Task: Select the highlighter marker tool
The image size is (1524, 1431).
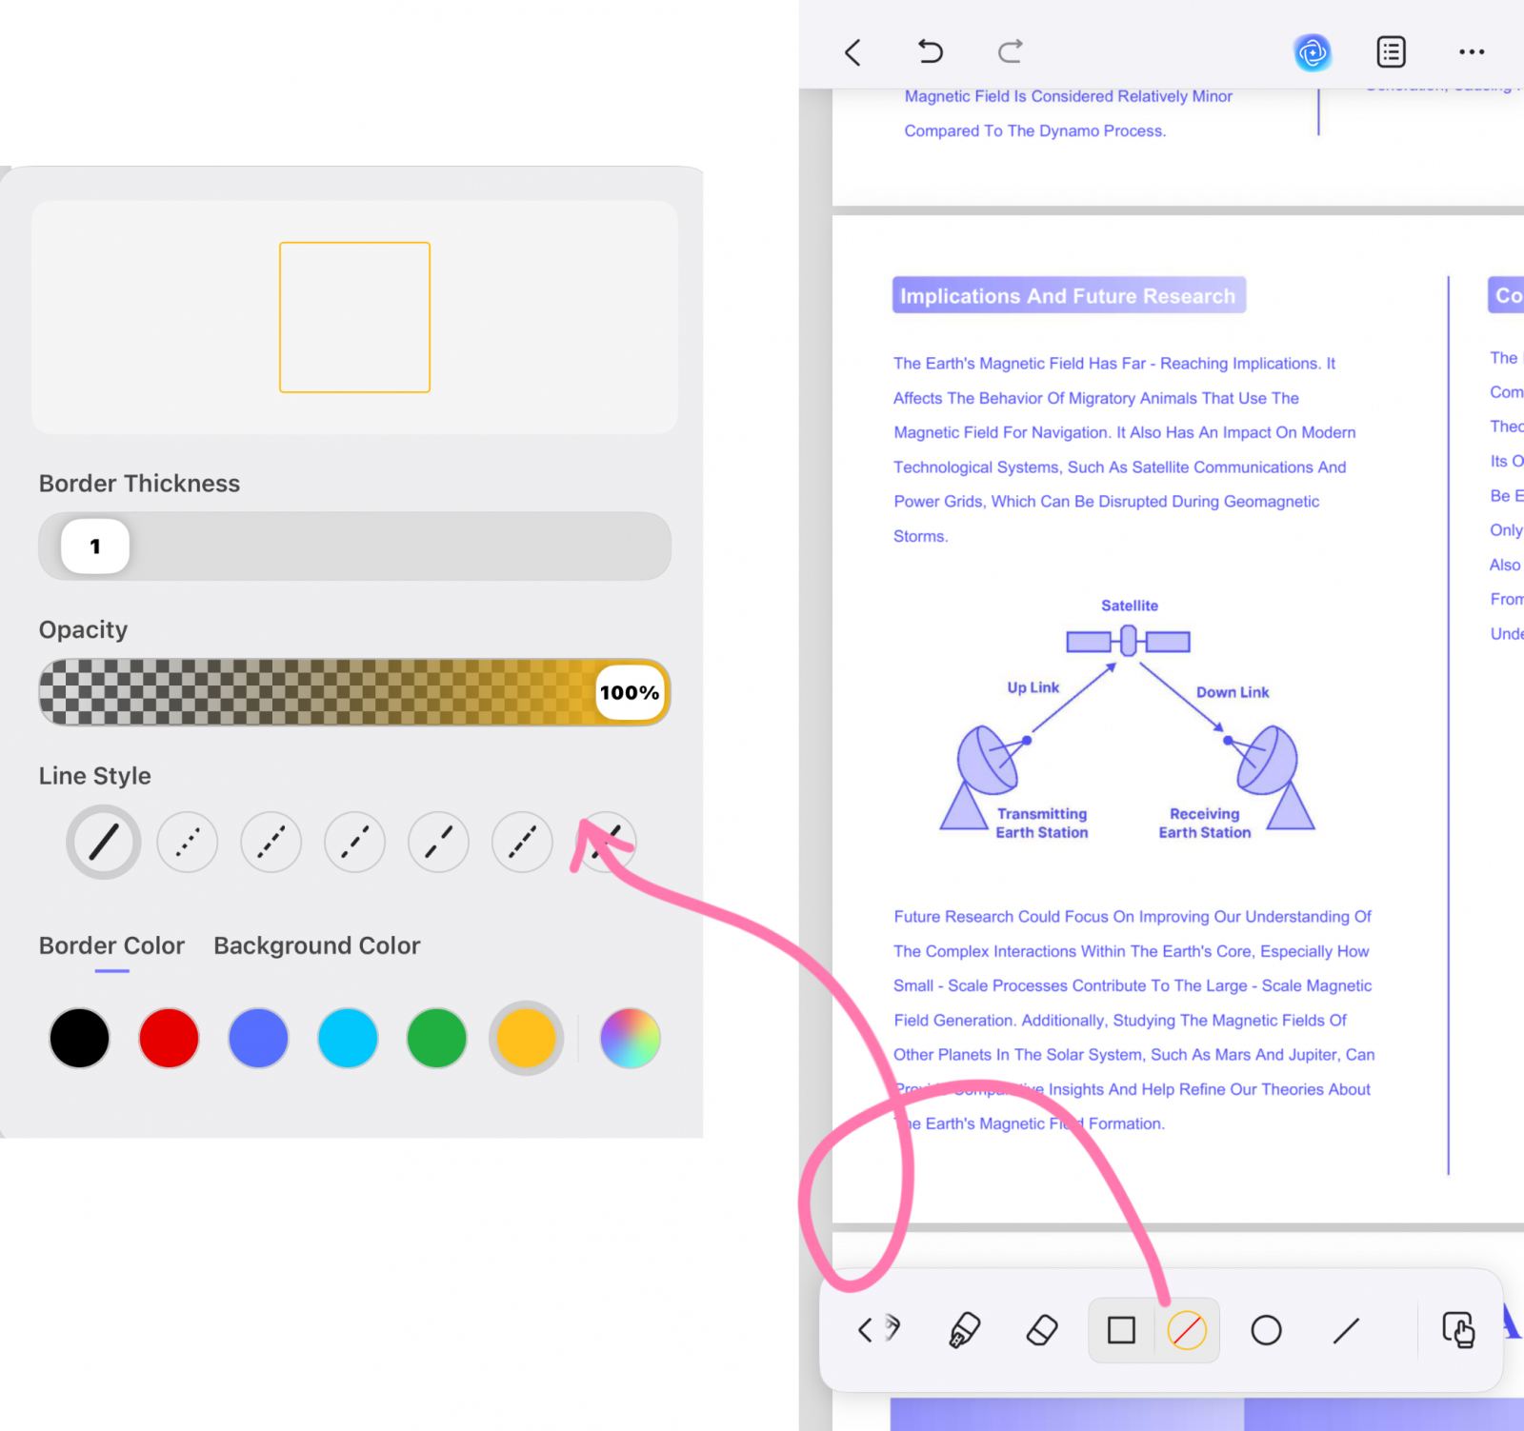Action: pos(964,1330)
